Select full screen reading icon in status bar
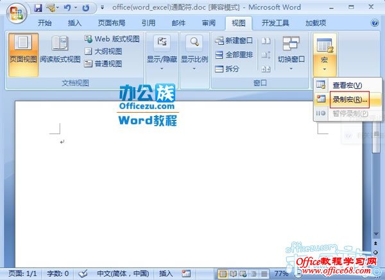The image size is (385, 280). coord(234,274)
